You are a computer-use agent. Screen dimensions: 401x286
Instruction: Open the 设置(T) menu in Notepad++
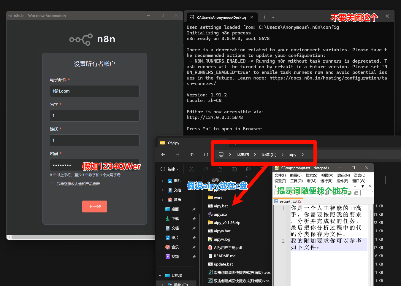pyautogui.click(x=280, y=181)
